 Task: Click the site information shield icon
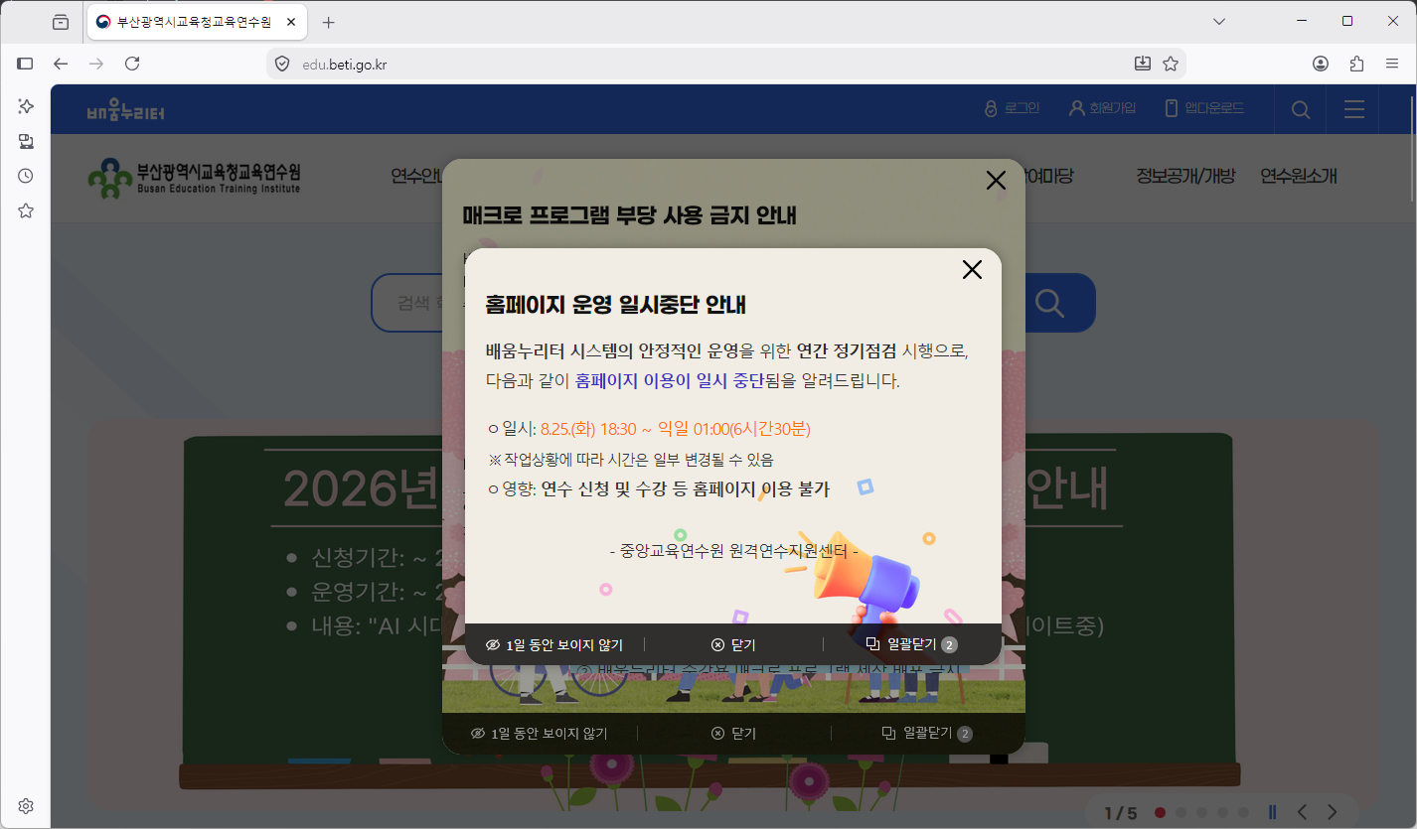(x=282, y=64)
